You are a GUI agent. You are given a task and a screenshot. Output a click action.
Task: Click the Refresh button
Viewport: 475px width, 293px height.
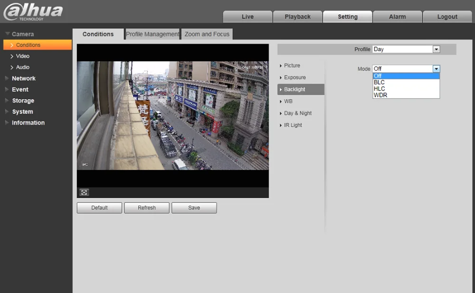click(x=147, y=208)
